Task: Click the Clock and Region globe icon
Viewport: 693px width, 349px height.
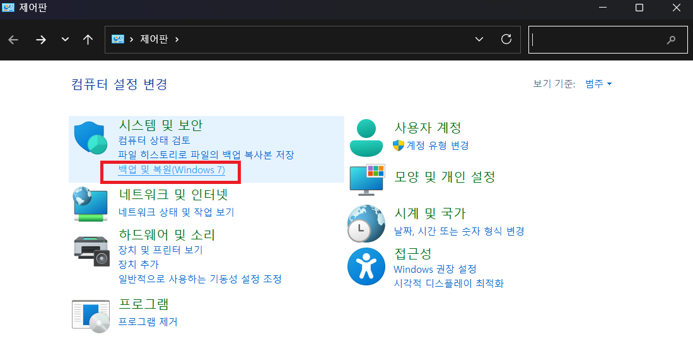Action: click(366, 224)
